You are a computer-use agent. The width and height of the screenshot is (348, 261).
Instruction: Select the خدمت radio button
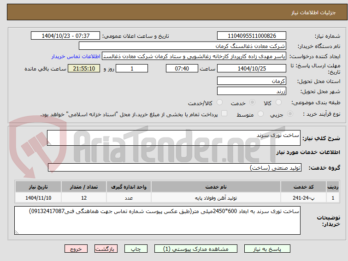[252, 102]
